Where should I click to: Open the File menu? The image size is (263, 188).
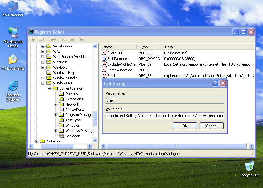[x=32, y=39]
